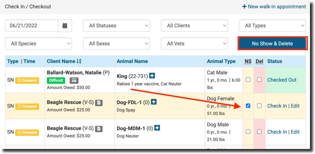Click plus icon next to Dog-FDL-1
Viewport: 315px width, 154px height.
154,102
